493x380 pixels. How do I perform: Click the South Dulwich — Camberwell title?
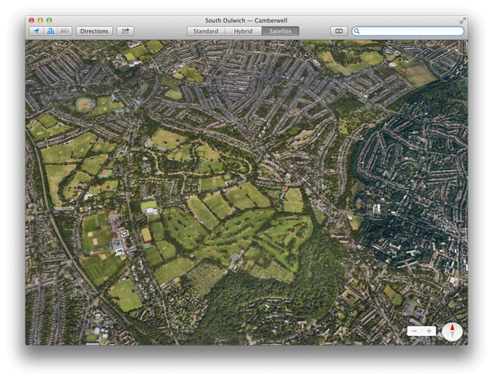(246, 20)
